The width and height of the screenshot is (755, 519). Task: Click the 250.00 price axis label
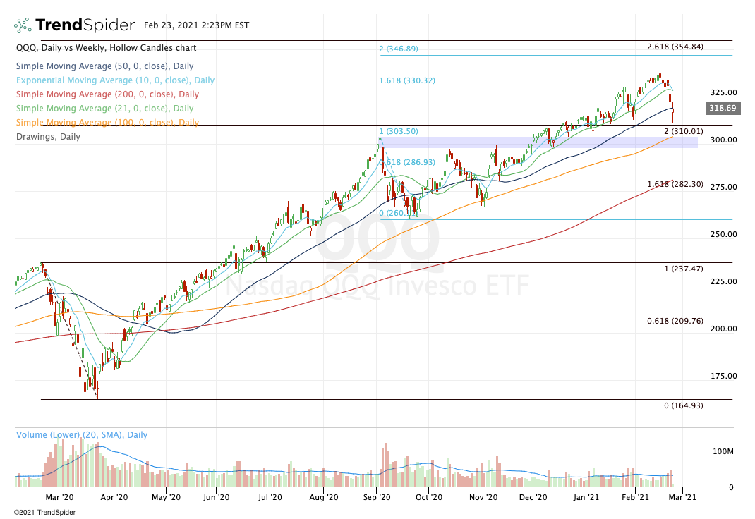tap(724, 234)
